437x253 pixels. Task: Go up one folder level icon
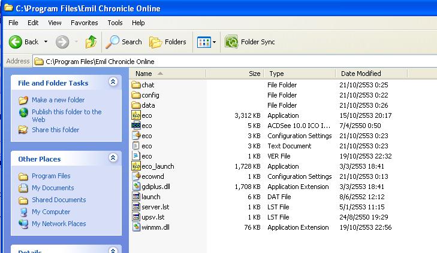(91, 42)
